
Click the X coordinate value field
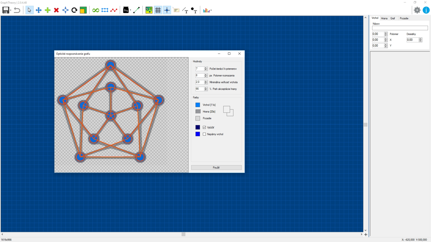point(378,40)
